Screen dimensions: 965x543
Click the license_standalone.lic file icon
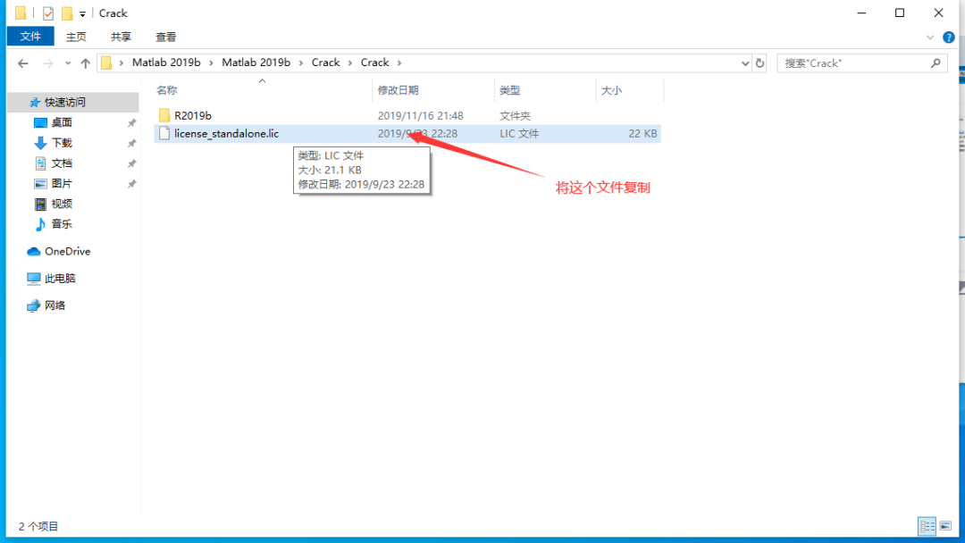pos(164,133)
